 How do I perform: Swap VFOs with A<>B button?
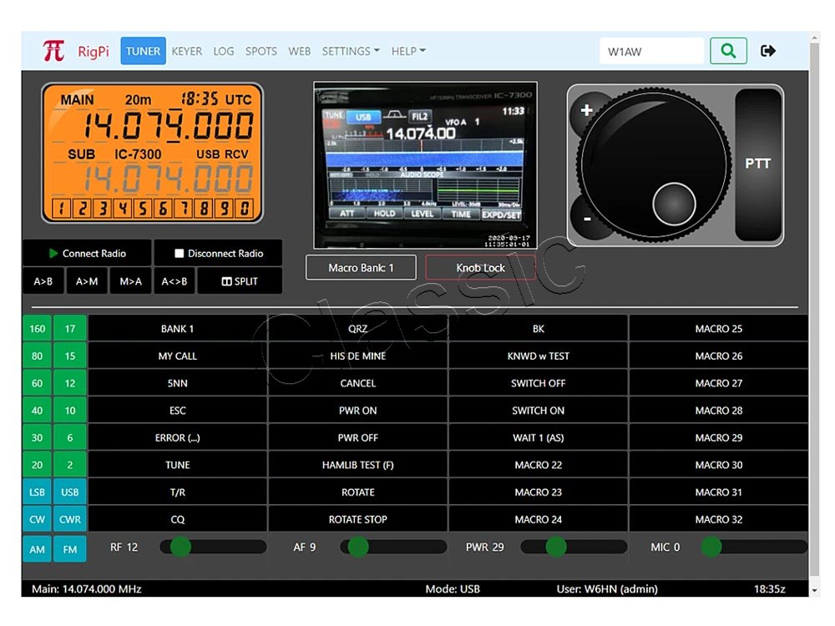[175, 281]
